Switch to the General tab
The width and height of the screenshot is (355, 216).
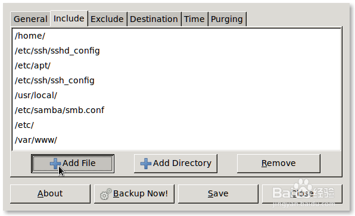pyautogui.click(x=30, y=19)
